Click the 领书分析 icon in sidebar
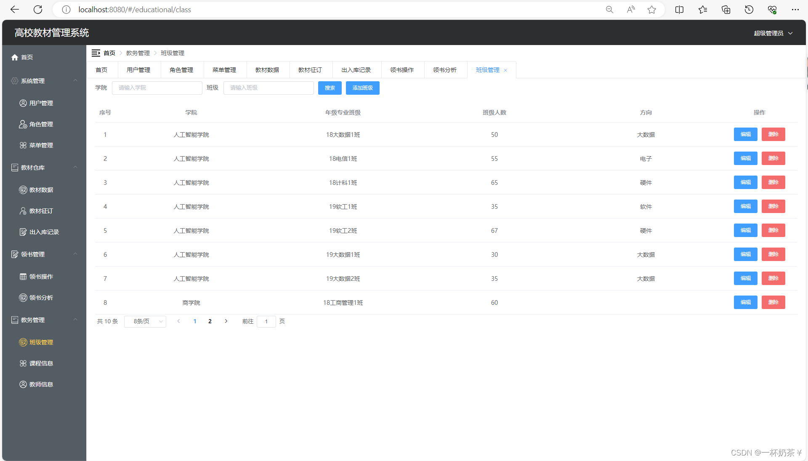Screen dimensions: 808x461 (x=23, y=298)
